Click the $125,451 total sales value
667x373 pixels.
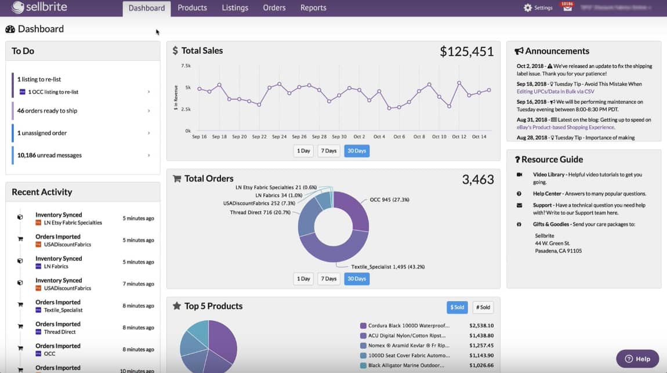point(467,52)
